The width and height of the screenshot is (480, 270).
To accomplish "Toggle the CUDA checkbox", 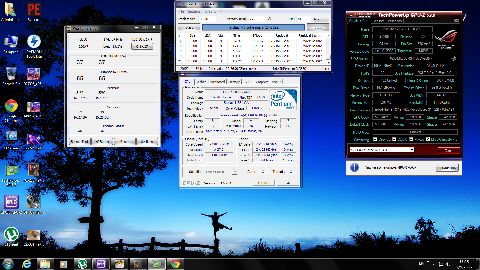I will [x=394, y=139].
